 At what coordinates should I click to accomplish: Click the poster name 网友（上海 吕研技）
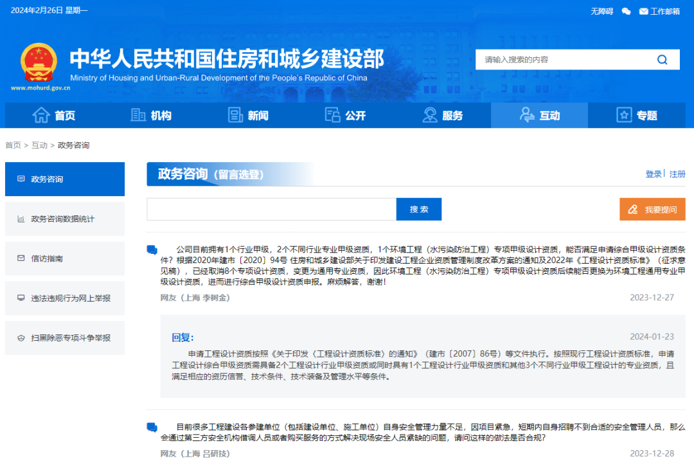(x=195, y=454)
